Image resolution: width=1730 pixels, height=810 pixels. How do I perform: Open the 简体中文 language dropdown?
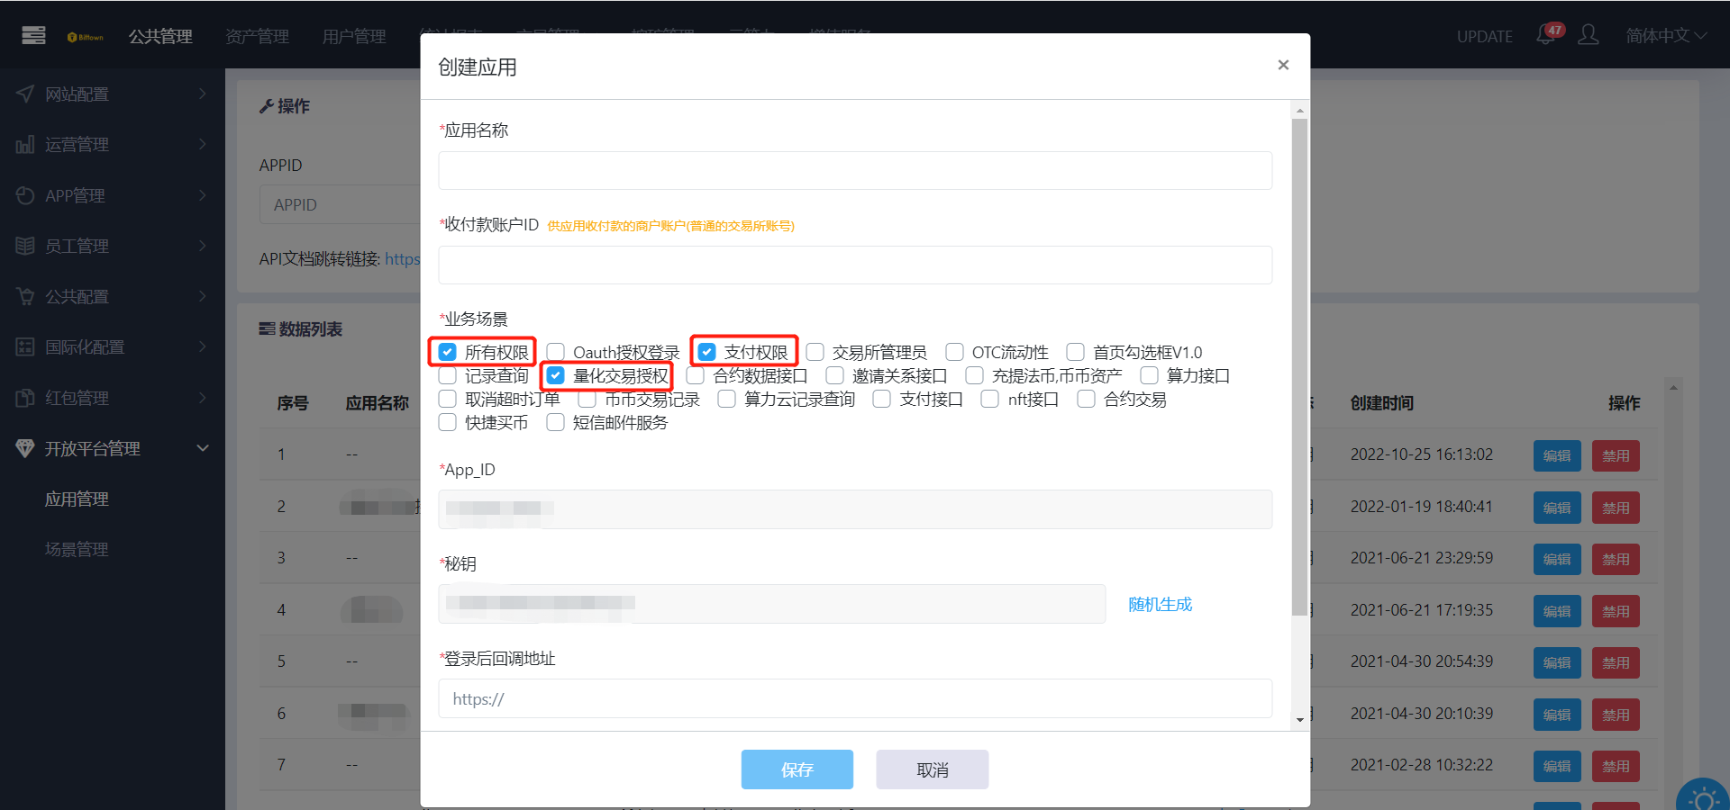(x=1666, y=35)
